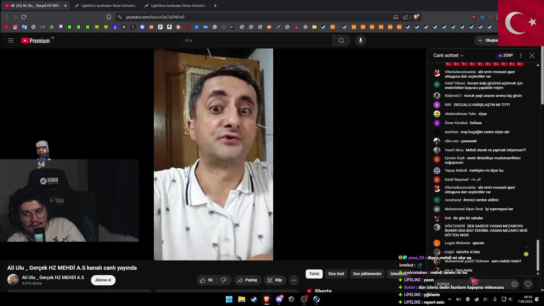Screen dimensions: 544x306
Task: Bookmark this page icon in address bar
Action: 109,17
